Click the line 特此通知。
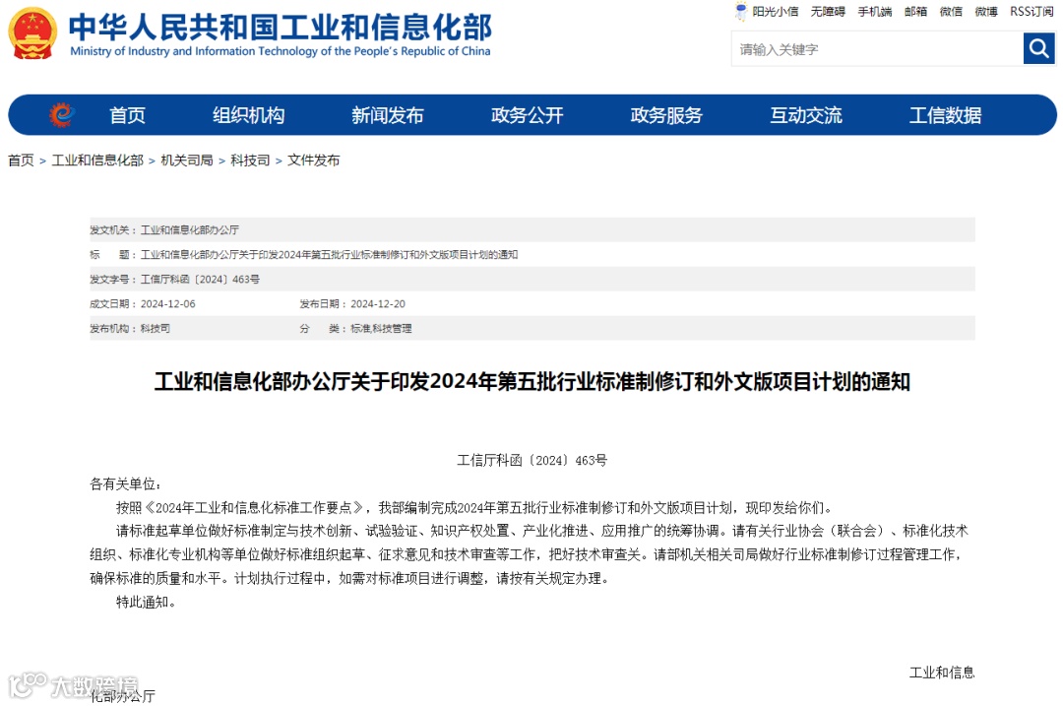Image resolution: width=1063 pixels, height=706 pixels. (x=146, y=603)
